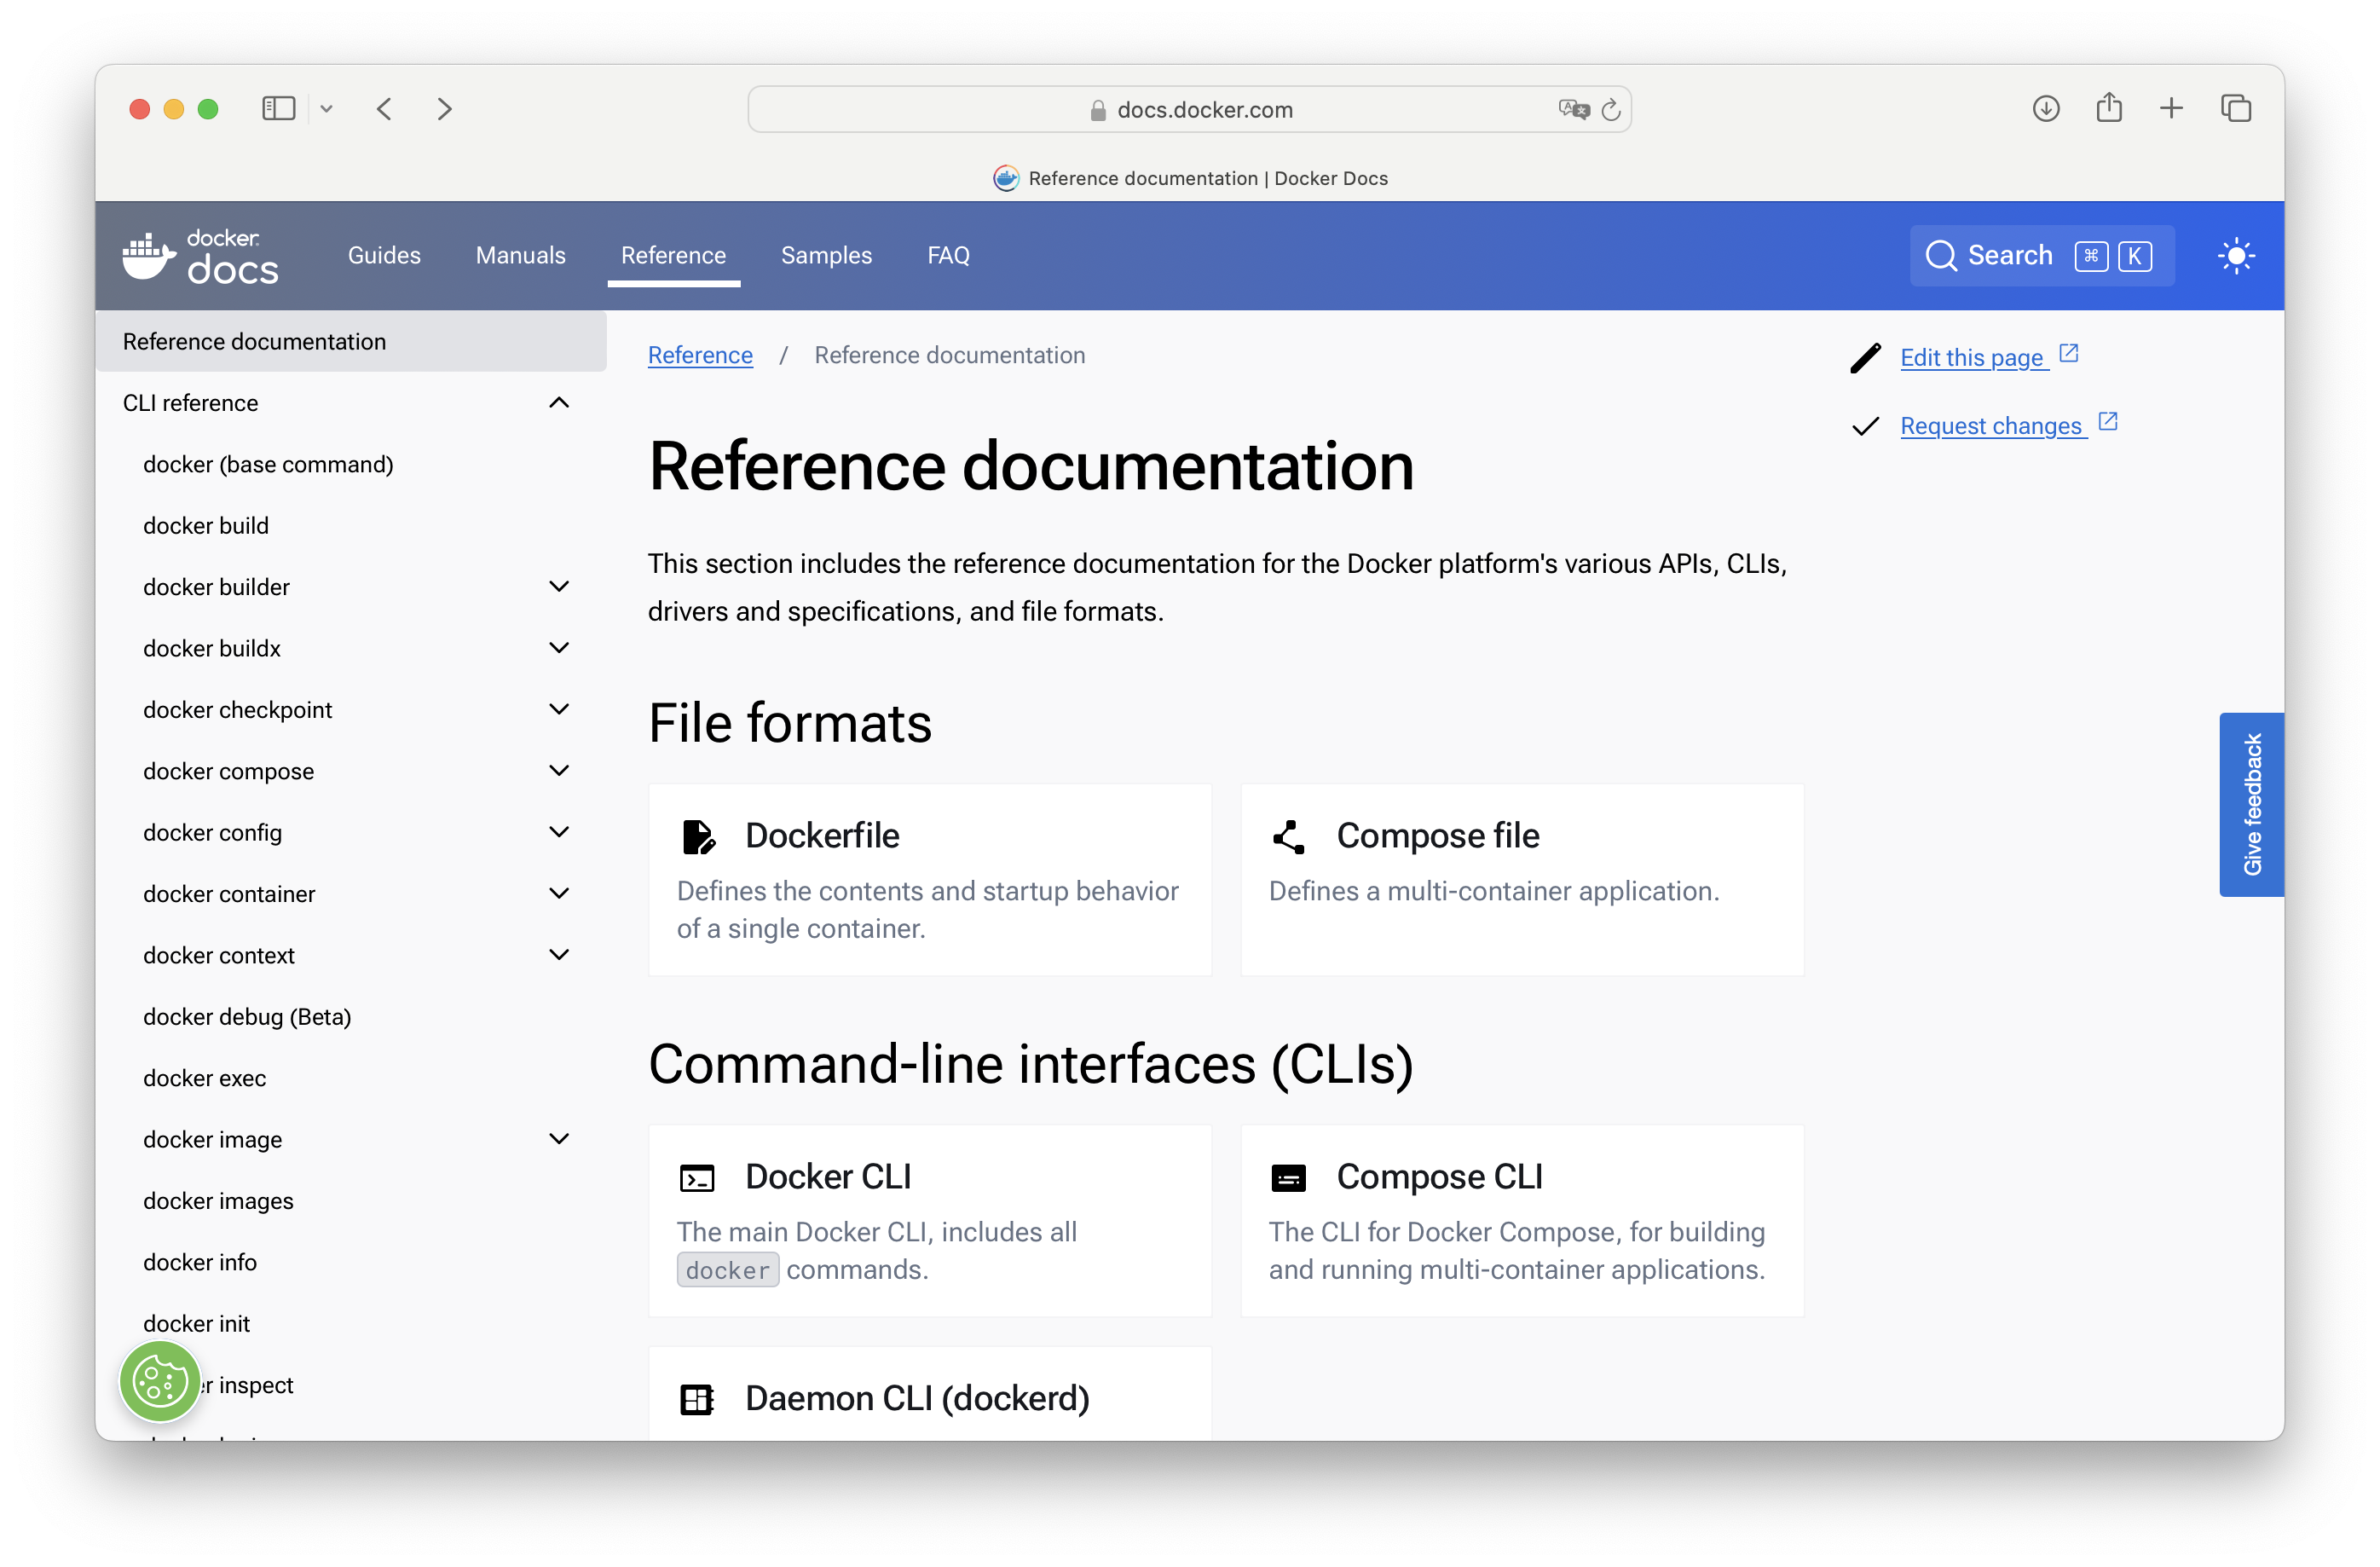Open the Guides nav tab
Screen dimensions: 2380x1567
tap(384, 255)
